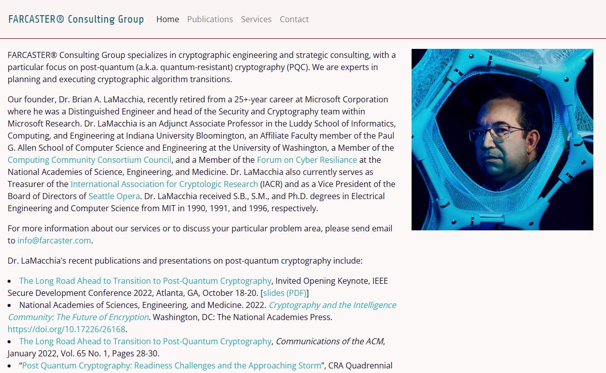
Task: Follow the doi.org/10.17226/26168 link
Action: [x=66, y=329]
